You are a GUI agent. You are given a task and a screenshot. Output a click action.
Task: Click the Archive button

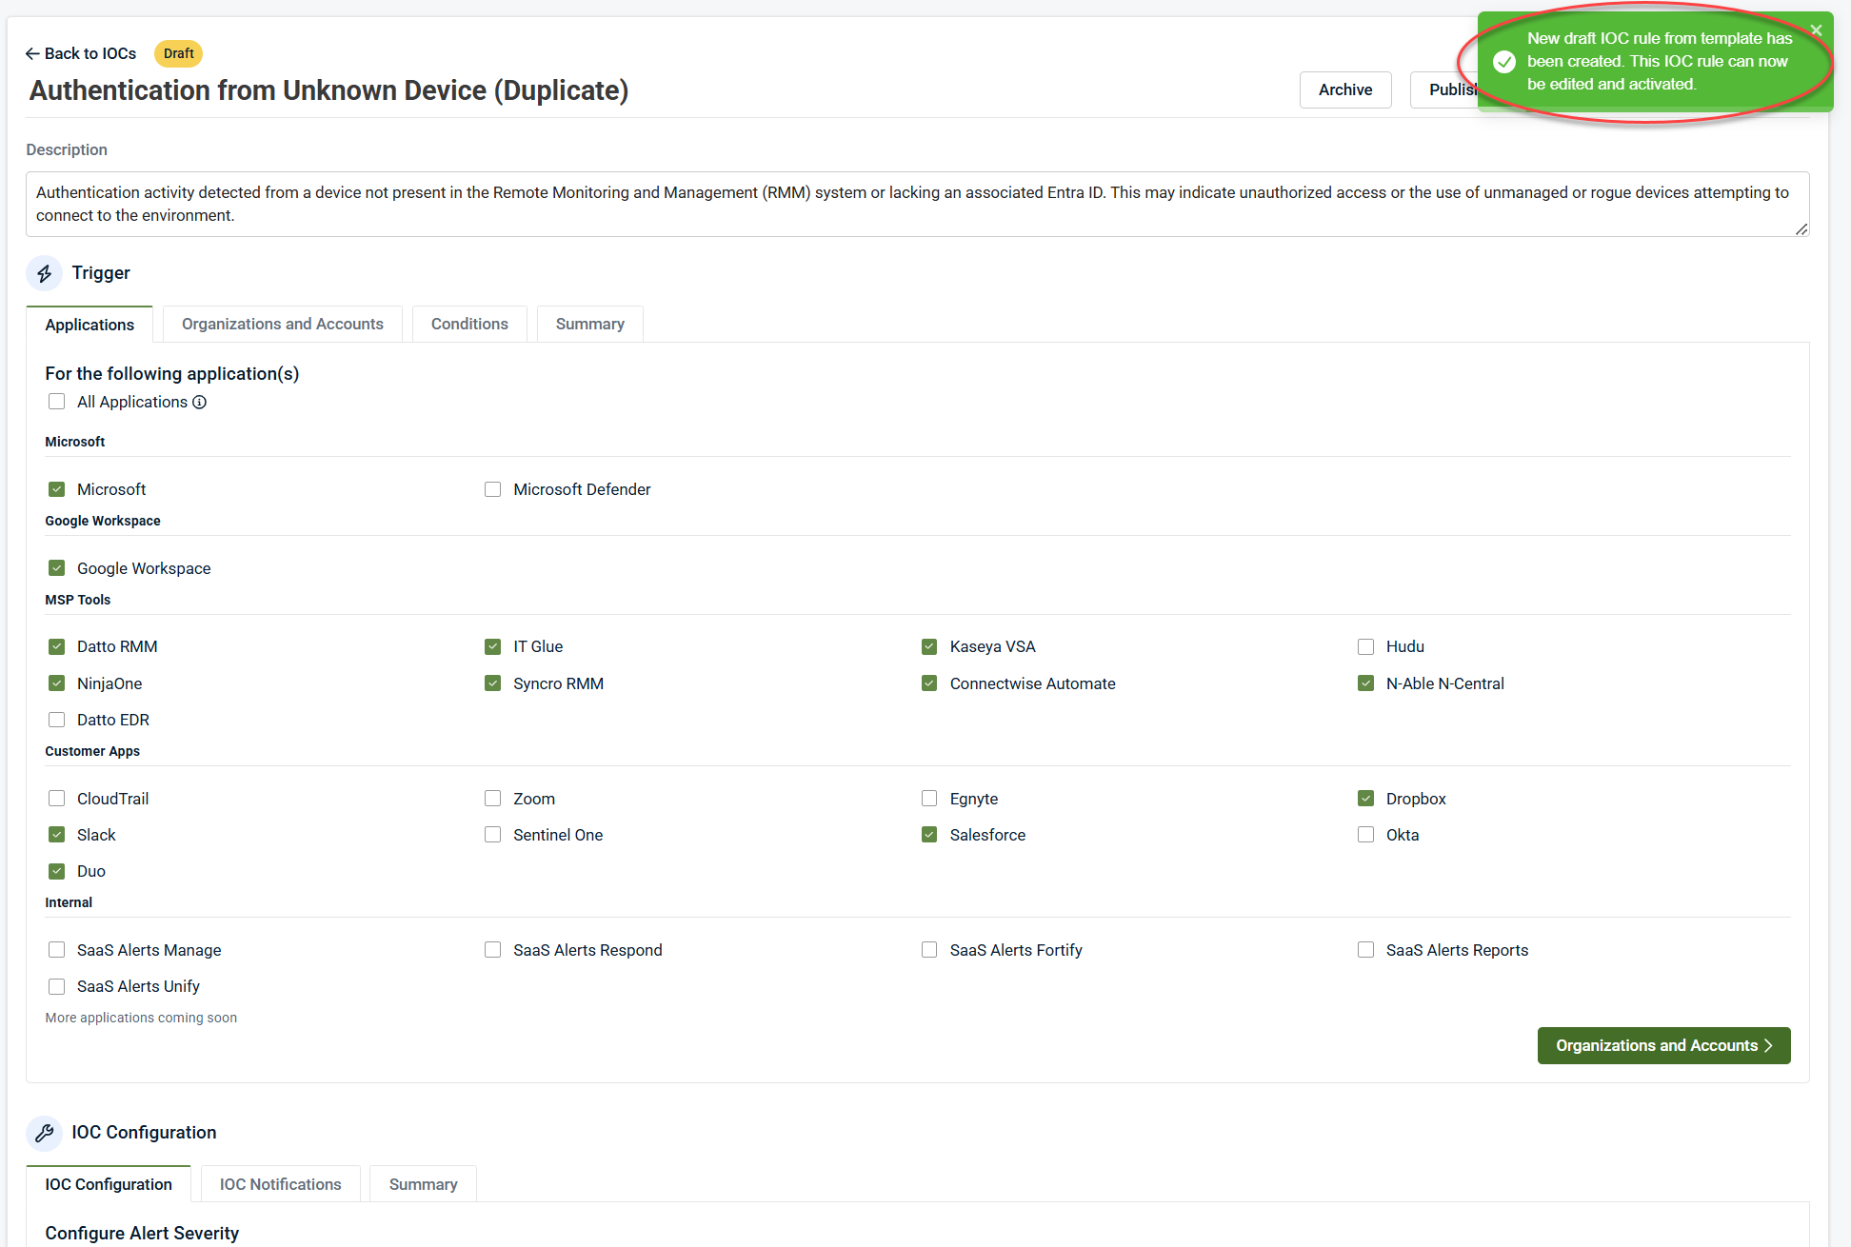[x=1344, y=89]
